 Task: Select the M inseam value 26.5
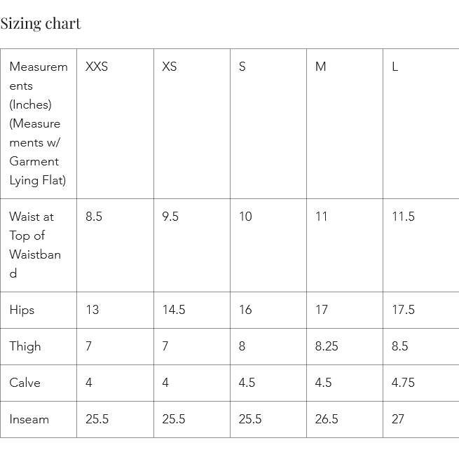(x=327, y=419)
